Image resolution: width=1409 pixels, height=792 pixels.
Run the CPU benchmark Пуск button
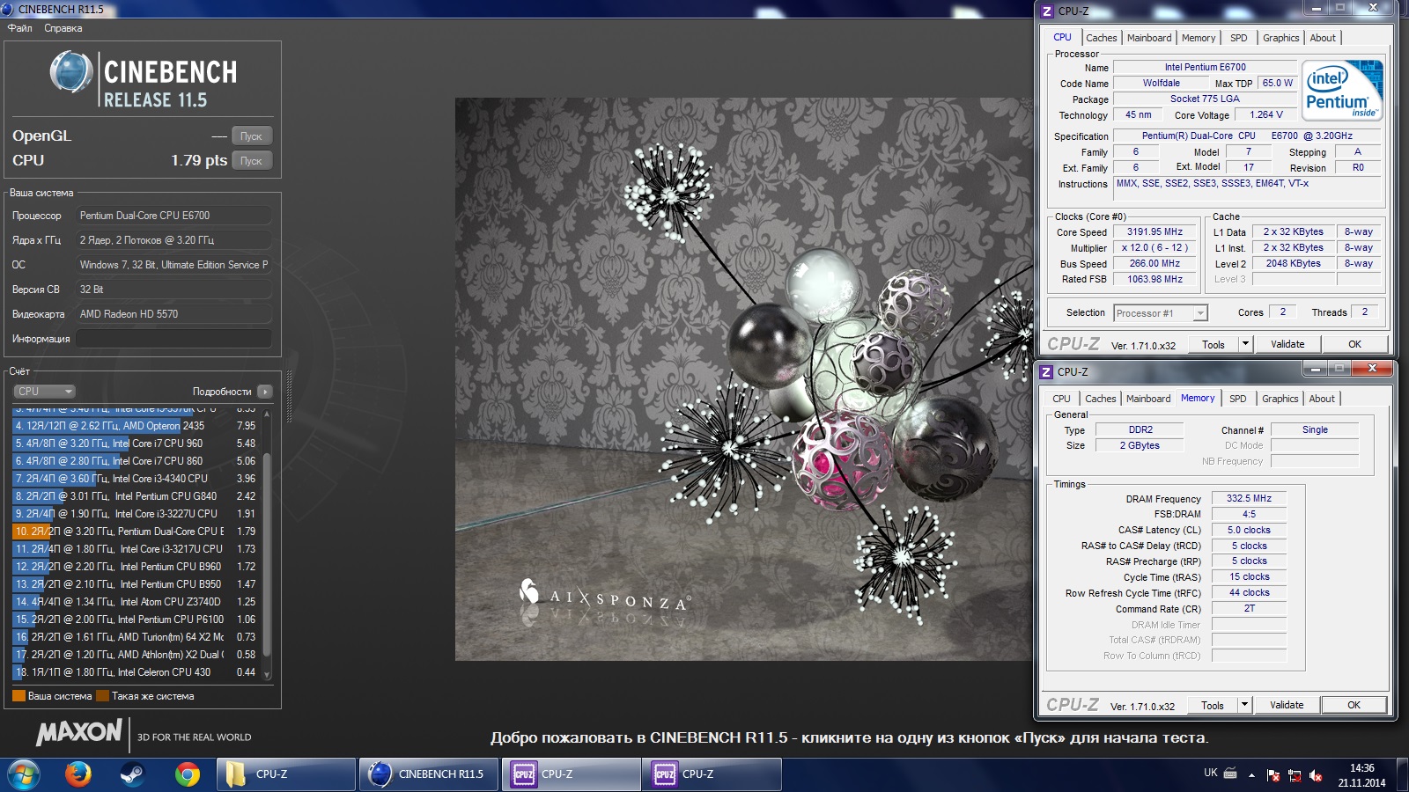252,161
